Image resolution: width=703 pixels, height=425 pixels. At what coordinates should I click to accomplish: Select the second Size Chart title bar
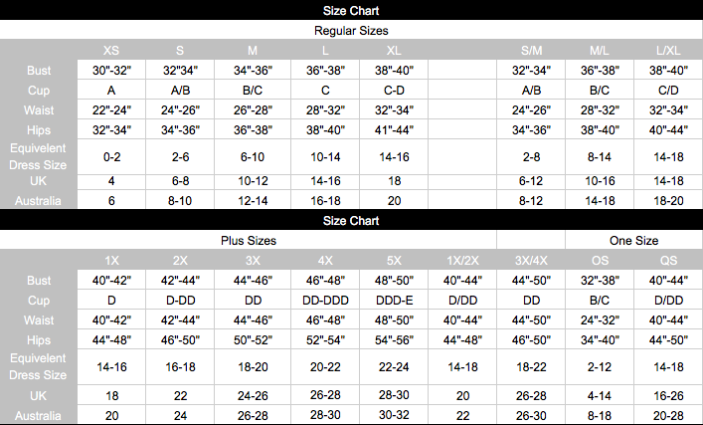coord(351,220)
